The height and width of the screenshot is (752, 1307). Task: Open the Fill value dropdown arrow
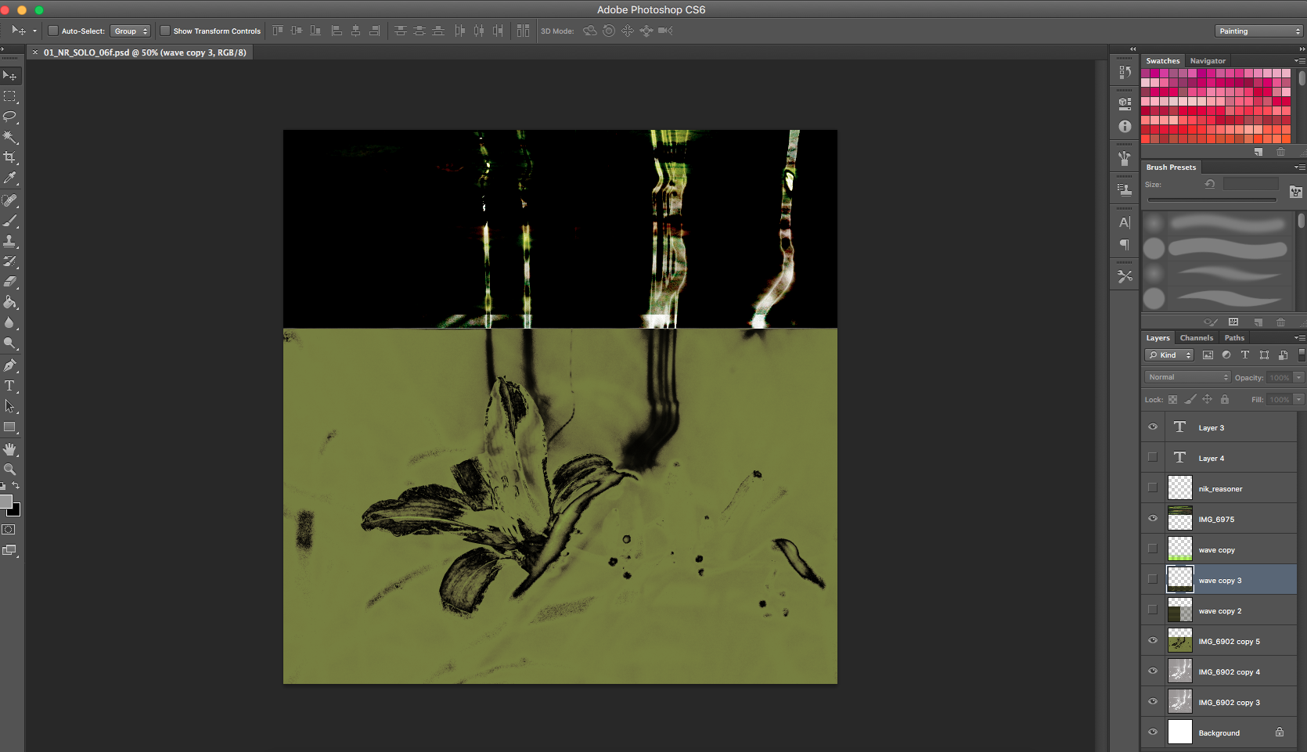[x=1298, y=399]
